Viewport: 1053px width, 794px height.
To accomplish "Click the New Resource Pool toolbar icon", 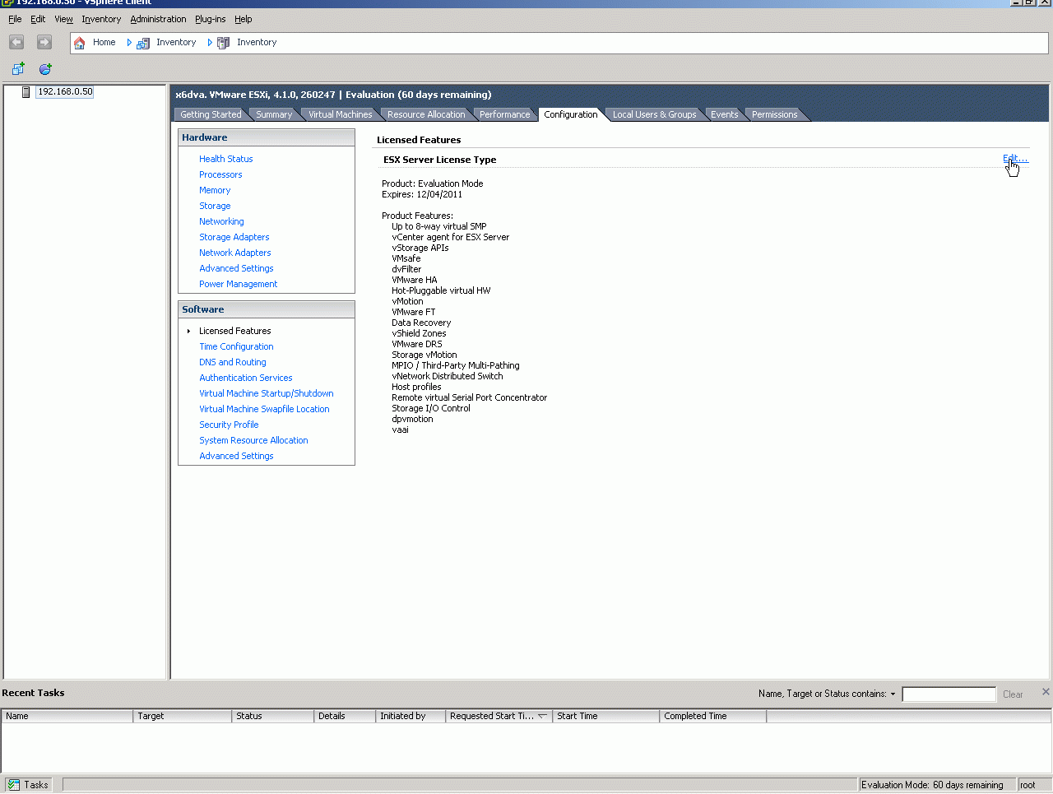I will coord(45,69).
